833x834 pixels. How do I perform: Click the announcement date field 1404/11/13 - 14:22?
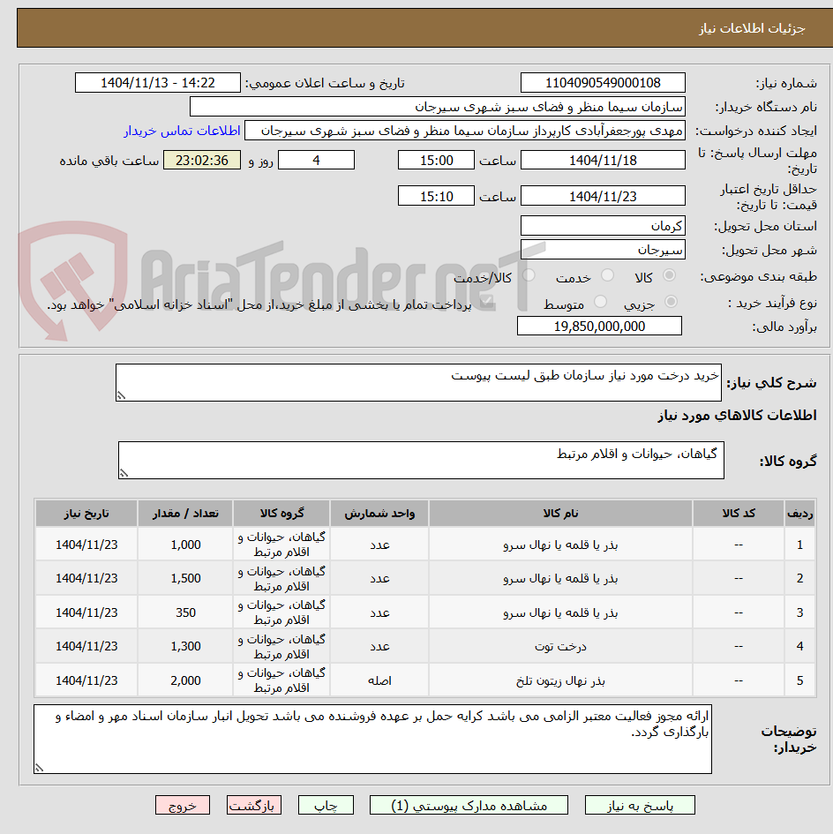(157, 83)
